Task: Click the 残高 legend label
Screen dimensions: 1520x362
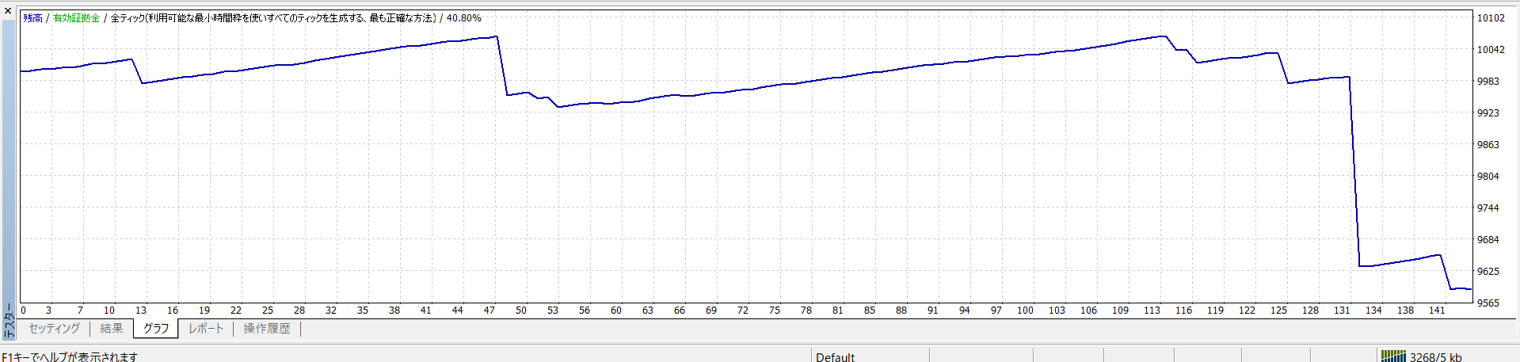Action: tap(32, 18)
